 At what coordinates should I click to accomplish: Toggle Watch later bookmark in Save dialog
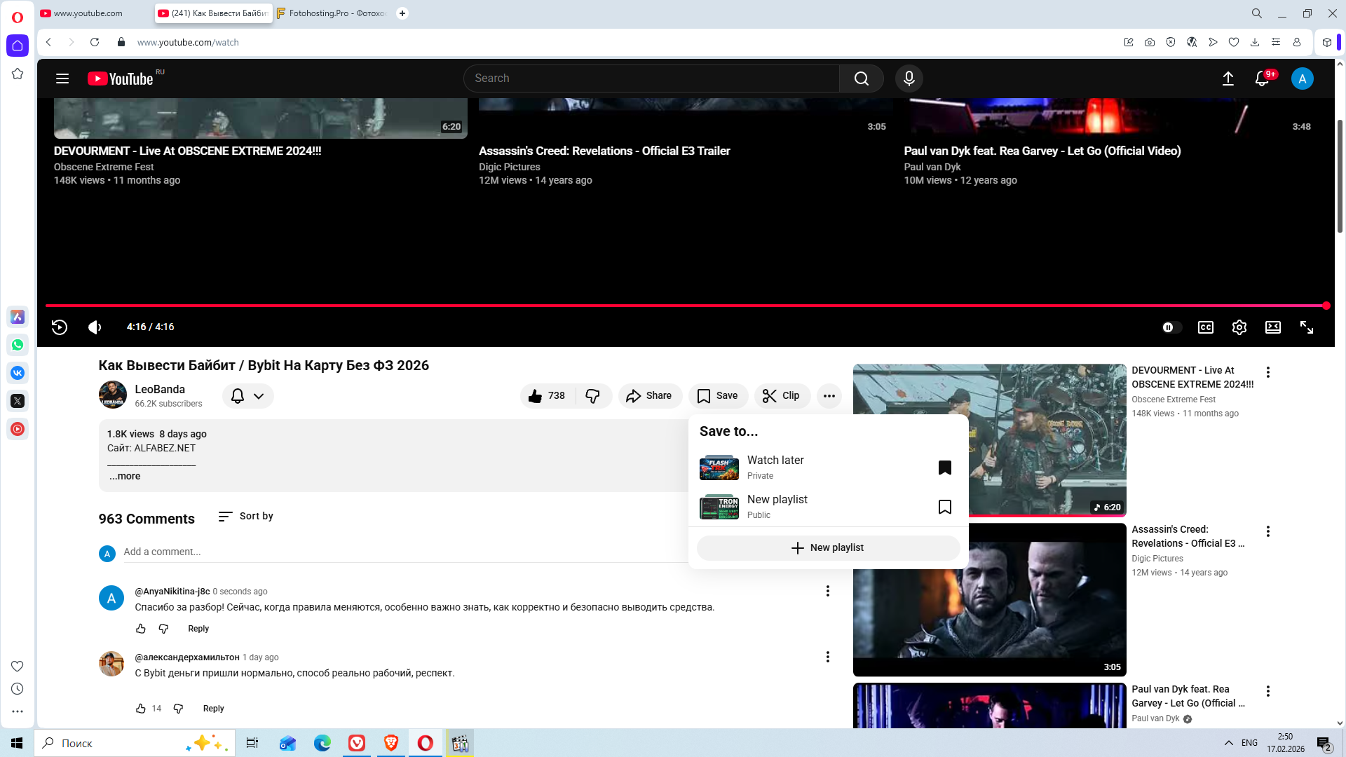coord(944,468)
